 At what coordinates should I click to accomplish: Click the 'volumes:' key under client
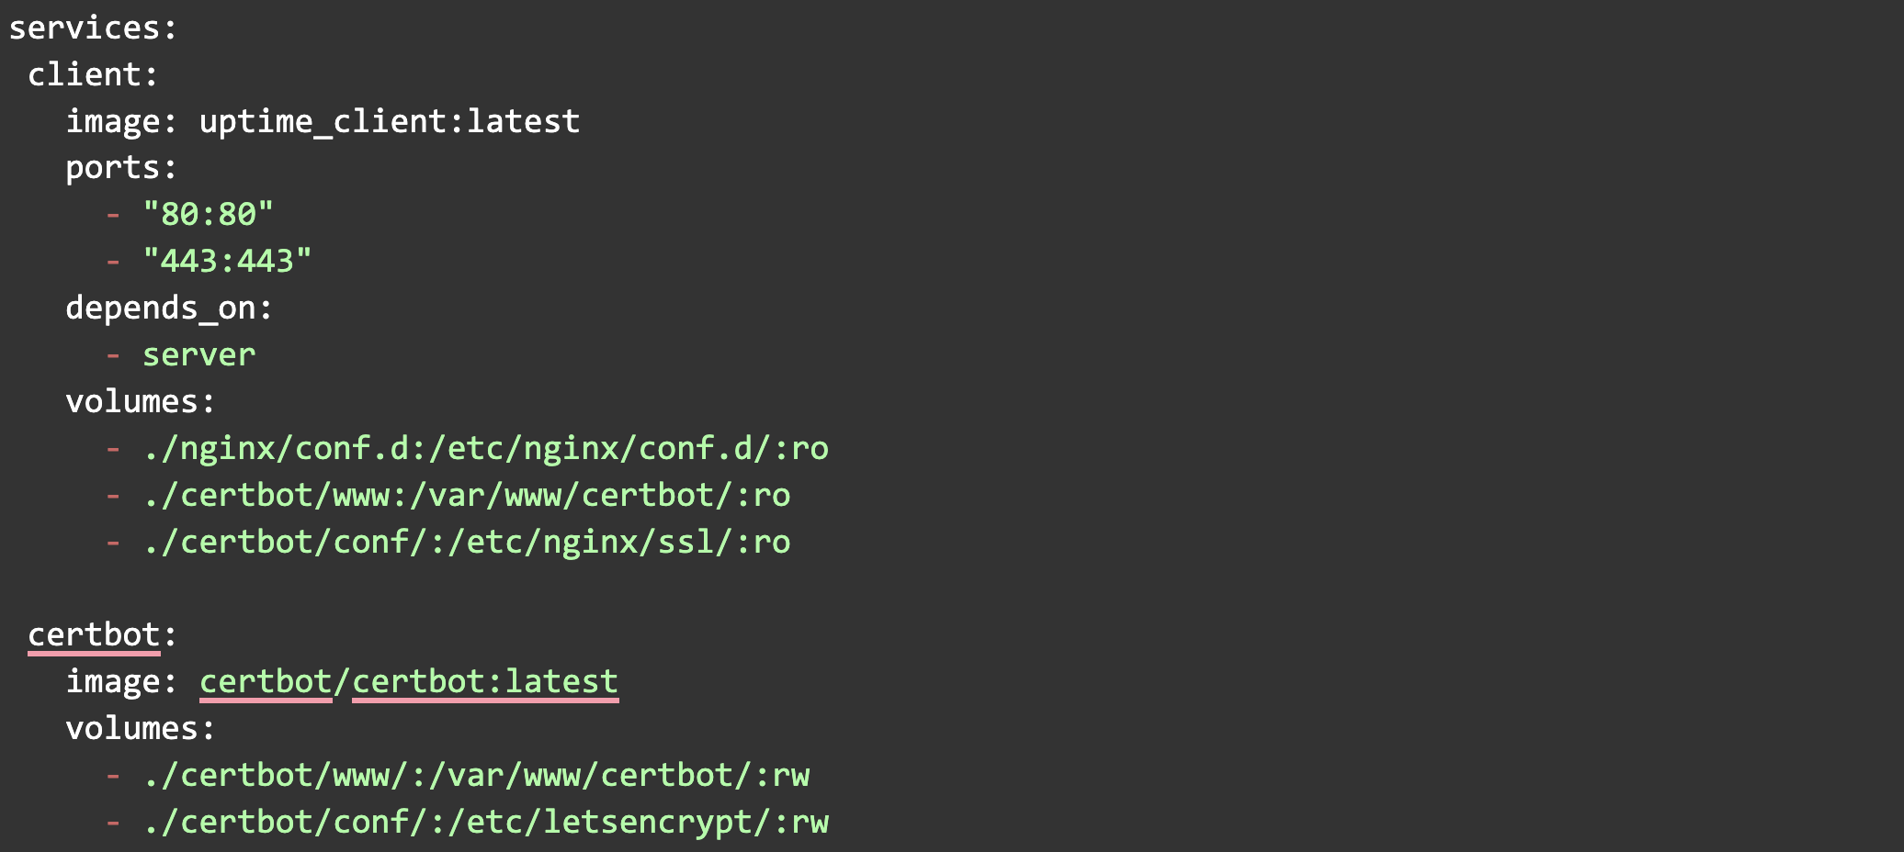(x=140, y=402)
